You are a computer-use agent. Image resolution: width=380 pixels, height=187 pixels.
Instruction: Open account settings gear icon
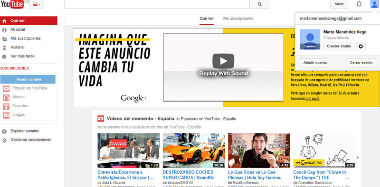pos(361,46)
